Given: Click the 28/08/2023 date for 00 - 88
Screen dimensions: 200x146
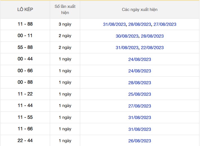Looking at the screenshot, I should [140, 83].
